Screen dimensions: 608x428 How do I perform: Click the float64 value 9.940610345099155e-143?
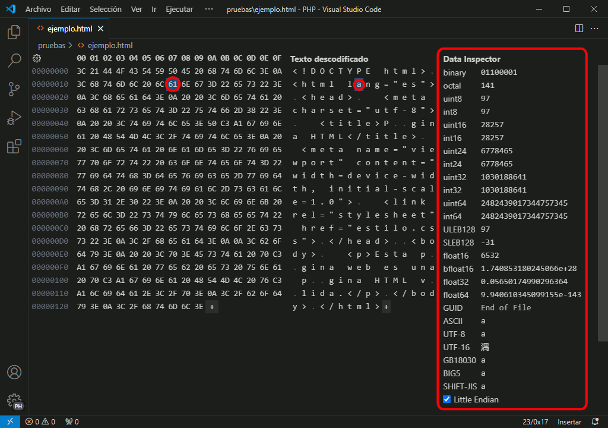click(x=531, y=295)
